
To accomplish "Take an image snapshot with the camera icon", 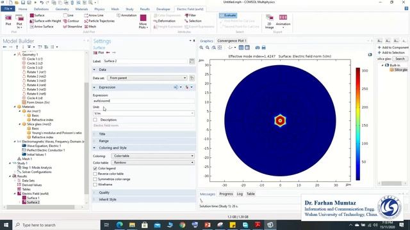I will [258, 47].
